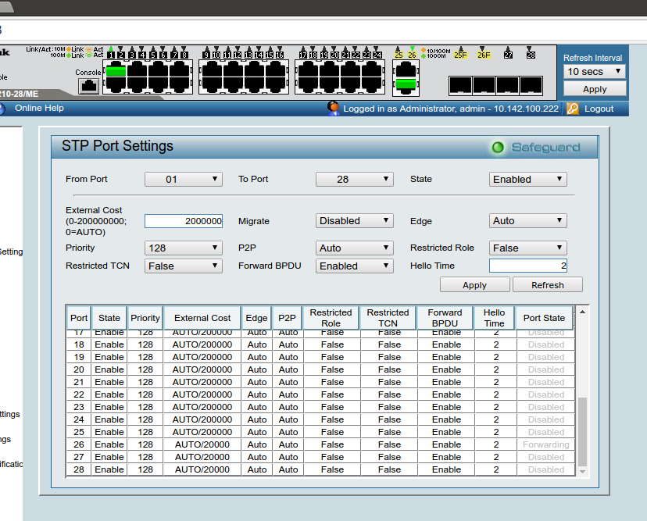Open the Refresh Interval dropdown
The height and width of the screenshot is (521, 647).
pos(595,72)
